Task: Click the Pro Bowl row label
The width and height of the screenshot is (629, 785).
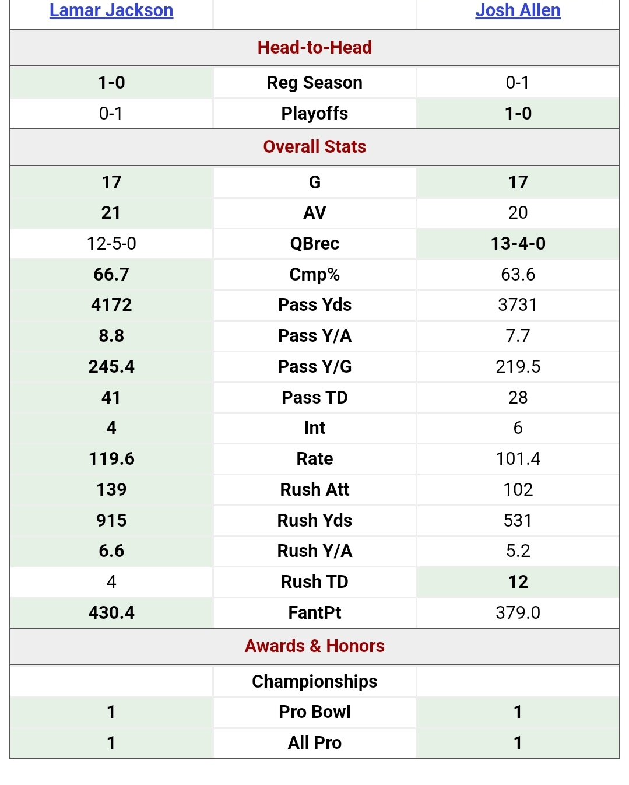Action: [315, 712]
